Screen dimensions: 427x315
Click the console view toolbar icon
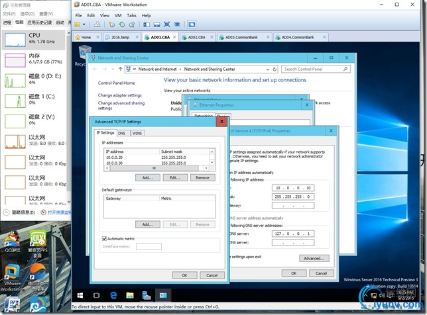pyautogui.click(x=192, y=24)
